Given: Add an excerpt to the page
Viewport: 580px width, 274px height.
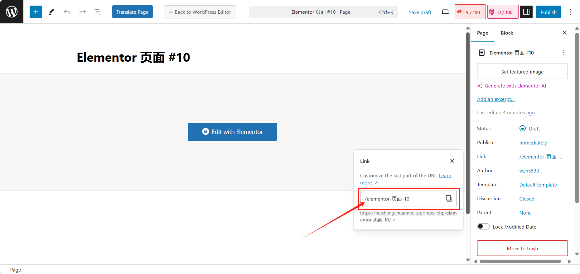Looking at the screenshot, I should [496, 99].
